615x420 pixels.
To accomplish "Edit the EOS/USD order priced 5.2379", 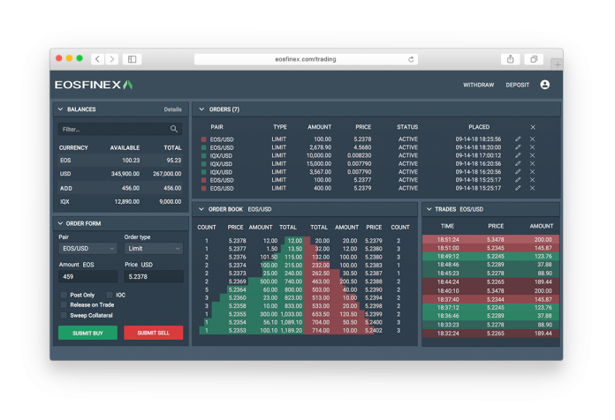I will 518,189.
